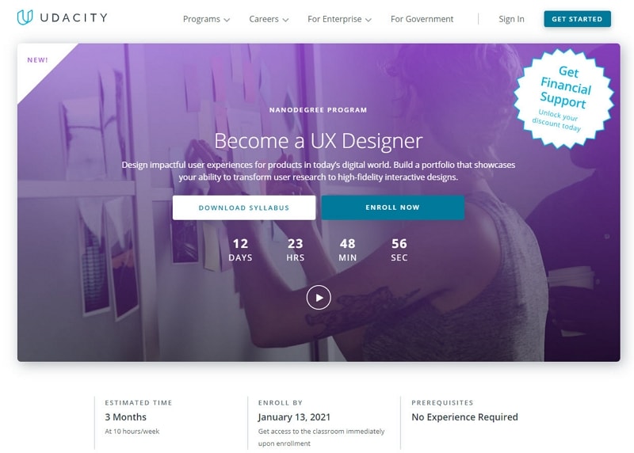634x453 pixels.
Task: Click the Programs chevron arrow
Action: [x=227, y=20]
